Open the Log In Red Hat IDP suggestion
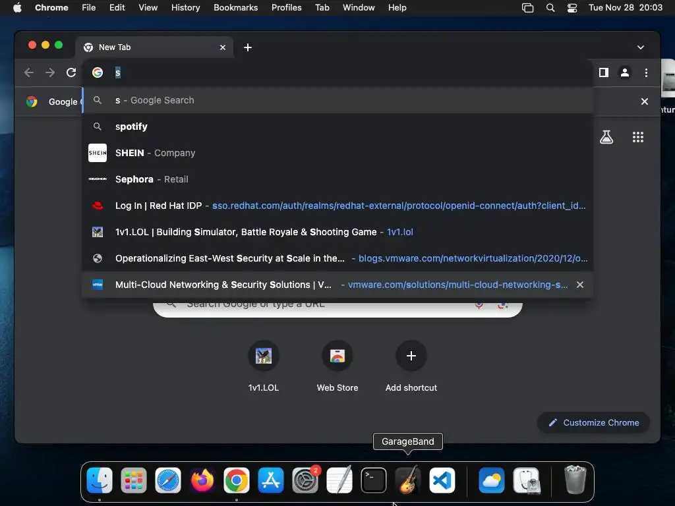The height and width of the screenshot is (506, 675). (x=337, y=206)
